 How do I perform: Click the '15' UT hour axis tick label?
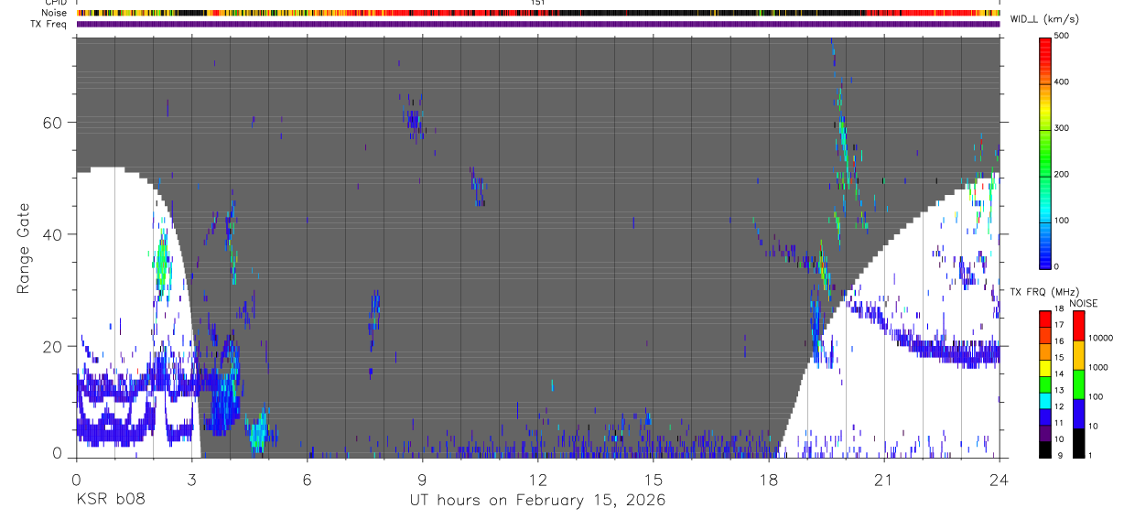pyautogui.click(x=654, y=479)
